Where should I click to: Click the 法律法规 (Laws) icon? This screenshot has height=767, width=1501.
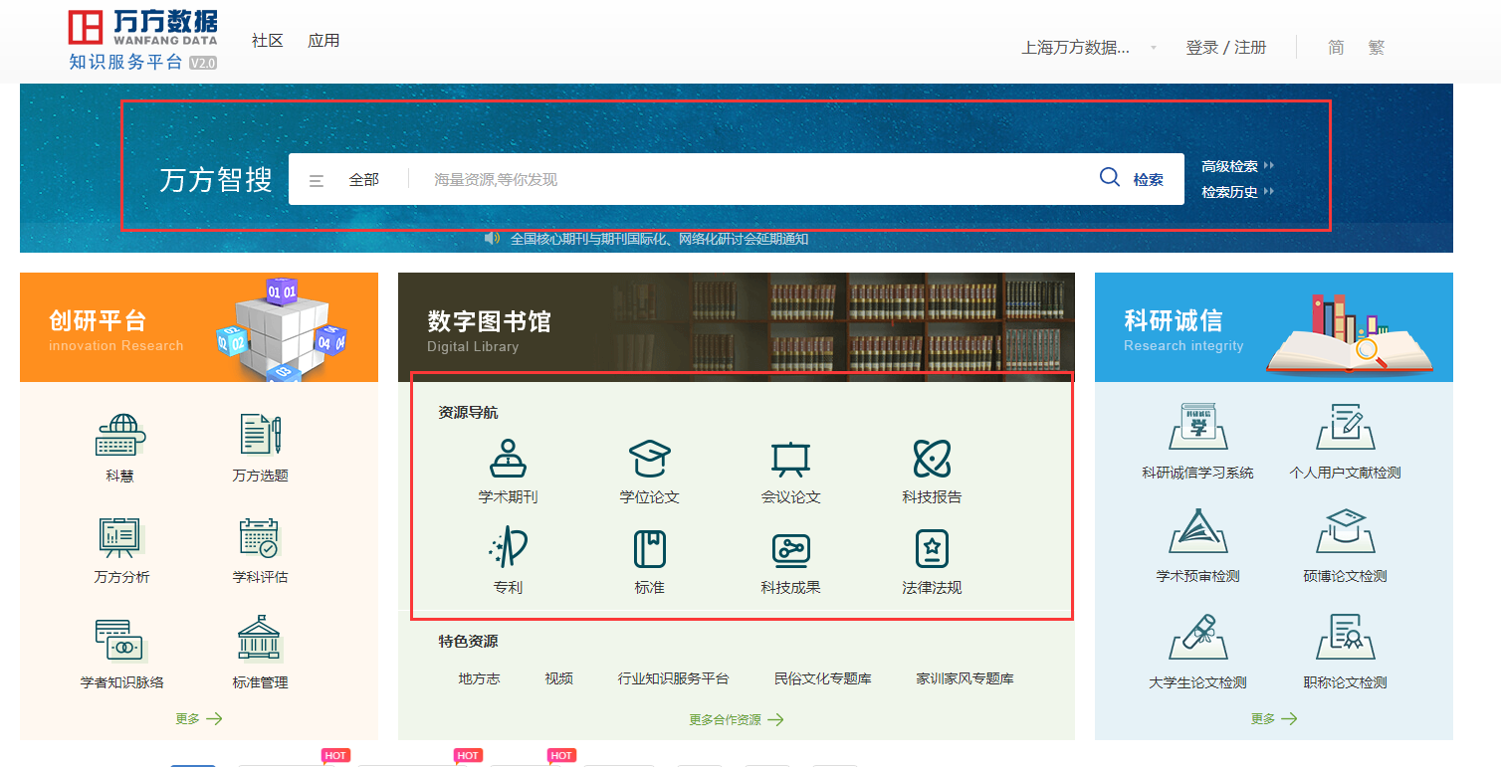pyautogui.click(x=930, y=562)
